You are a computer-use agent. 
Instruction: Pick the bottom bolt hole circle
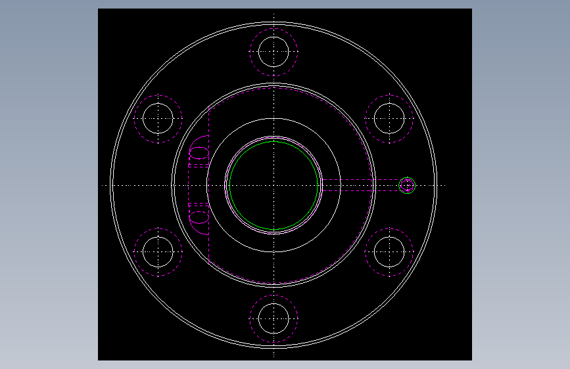click(x=273, y=318)
